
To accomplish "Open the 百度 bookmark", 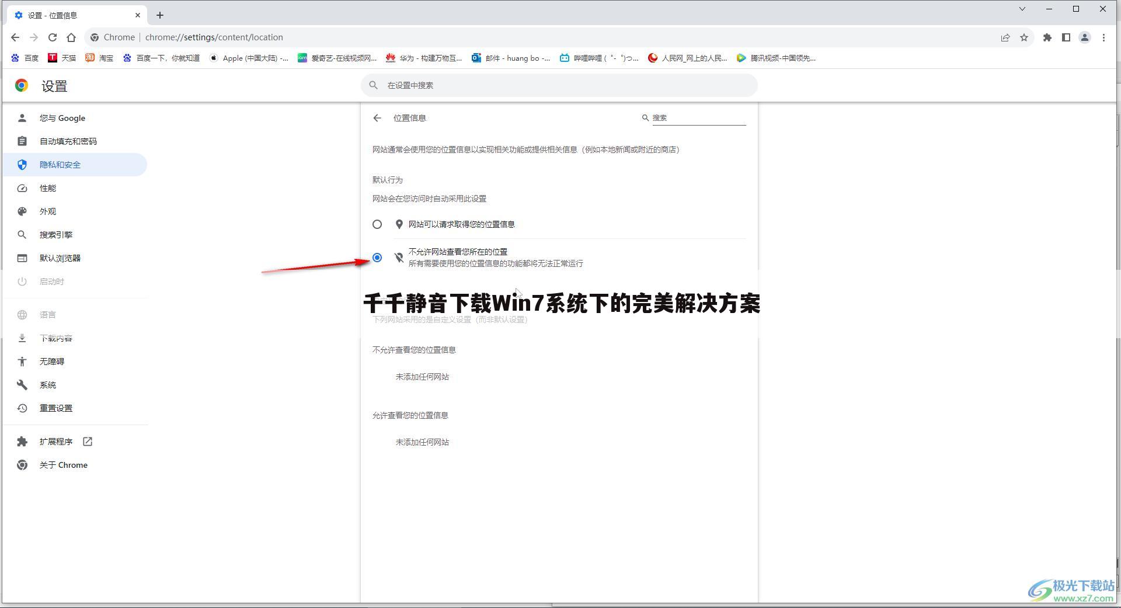I will 25,58.
